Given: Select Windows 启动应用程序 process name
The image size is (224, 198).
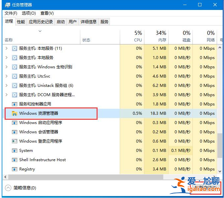Looking at the screenshot, I should 41,123.
